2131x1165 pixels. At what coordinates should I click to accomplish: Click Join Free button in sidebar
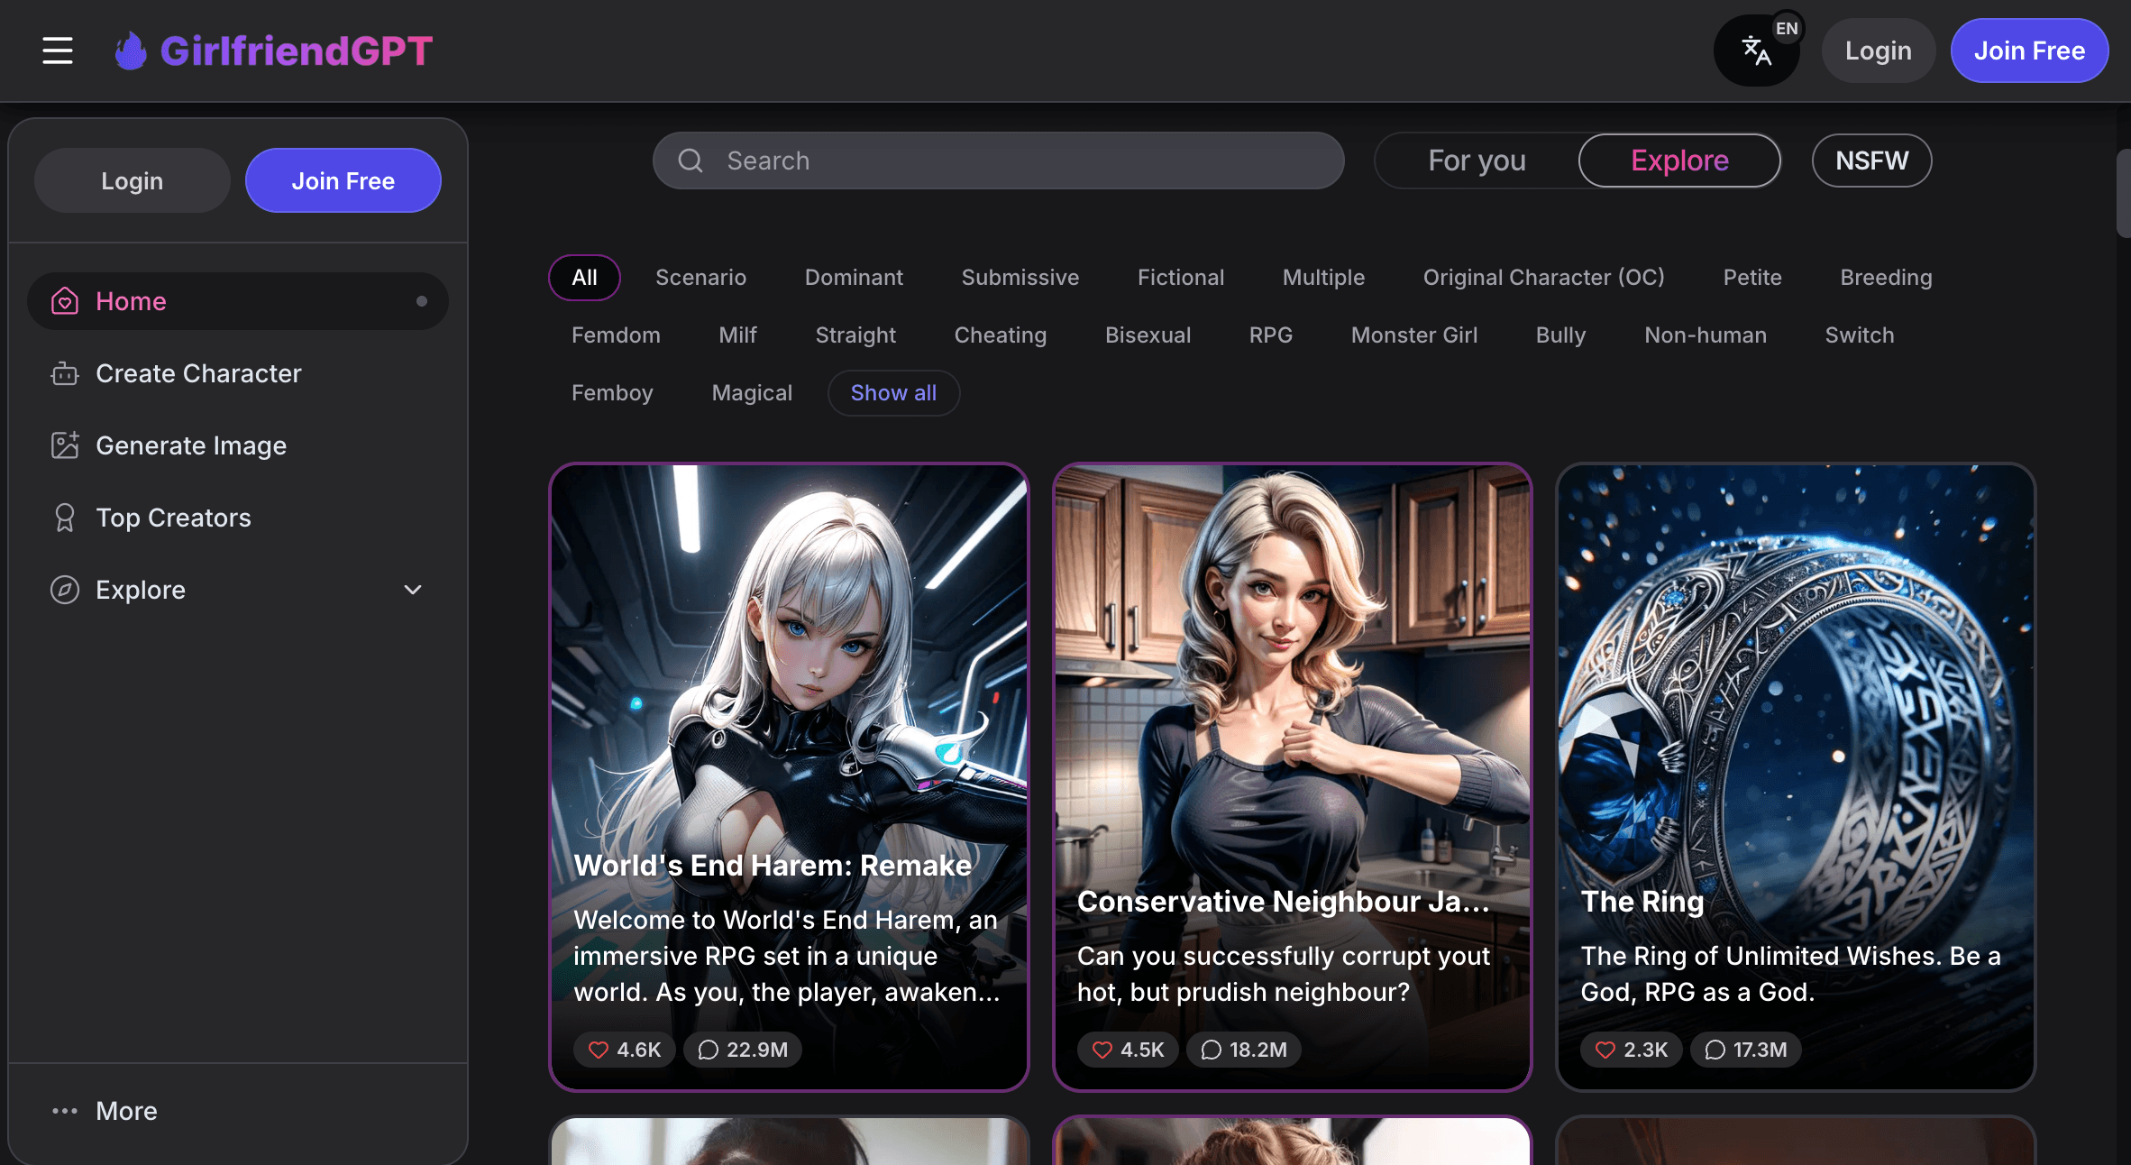(x=343, y=180)
